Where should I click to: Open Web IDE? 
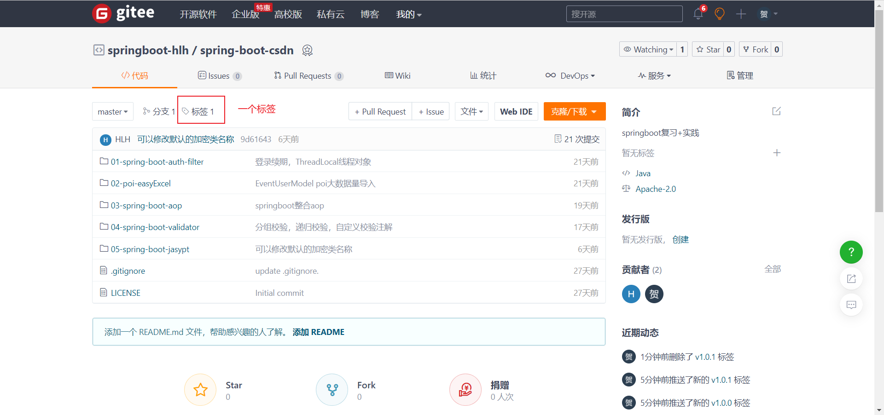click(x=516, y=112)
